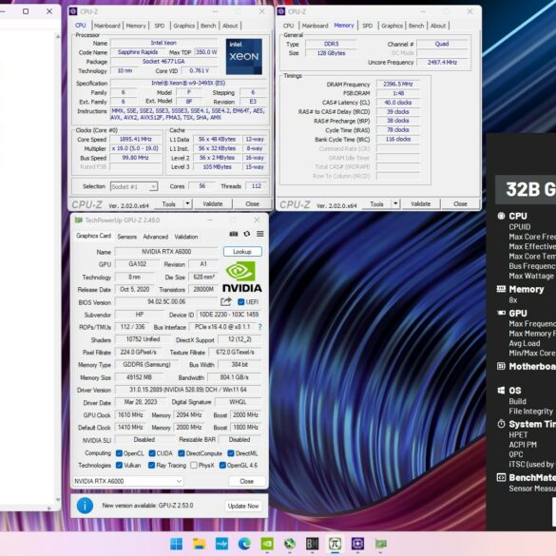Open GPU-Z hamburger menu
556x556 pixels.
[259, 234]
